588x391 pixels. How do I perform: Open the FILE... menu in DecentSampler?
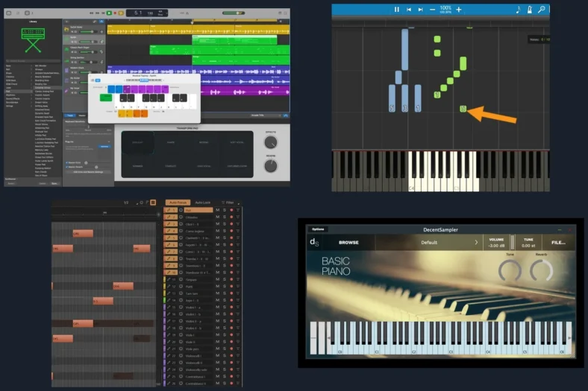coord(558,243)
